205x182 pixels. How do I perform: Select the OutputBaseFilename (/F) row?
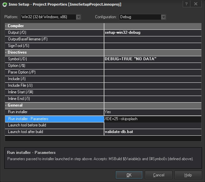click(x=54, y=39)
